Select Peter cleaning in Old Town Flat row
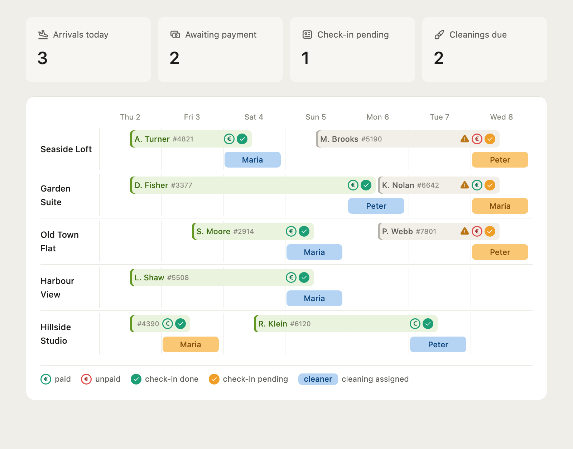The image size is (573, 449). [500, 252]
